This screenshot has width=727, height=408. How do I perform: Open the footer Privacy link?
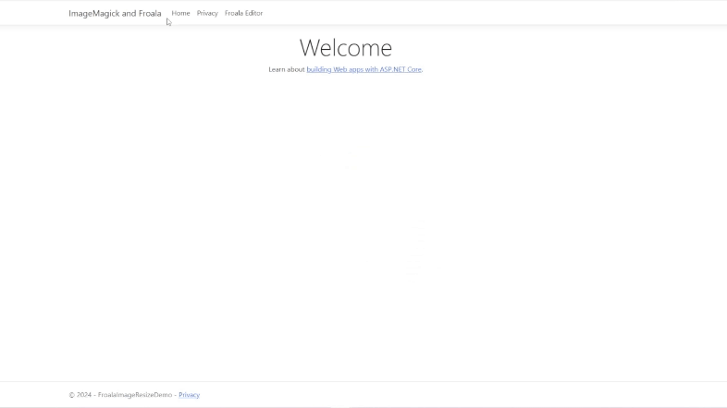coord(189,395)
